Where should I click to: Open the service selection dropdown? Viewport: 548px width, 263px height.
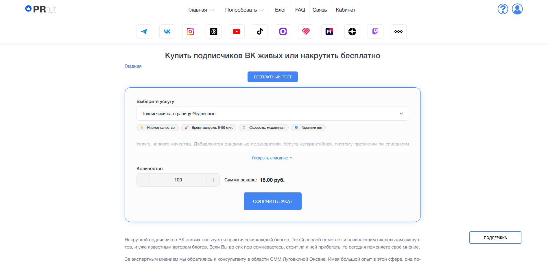pos(272,113)
